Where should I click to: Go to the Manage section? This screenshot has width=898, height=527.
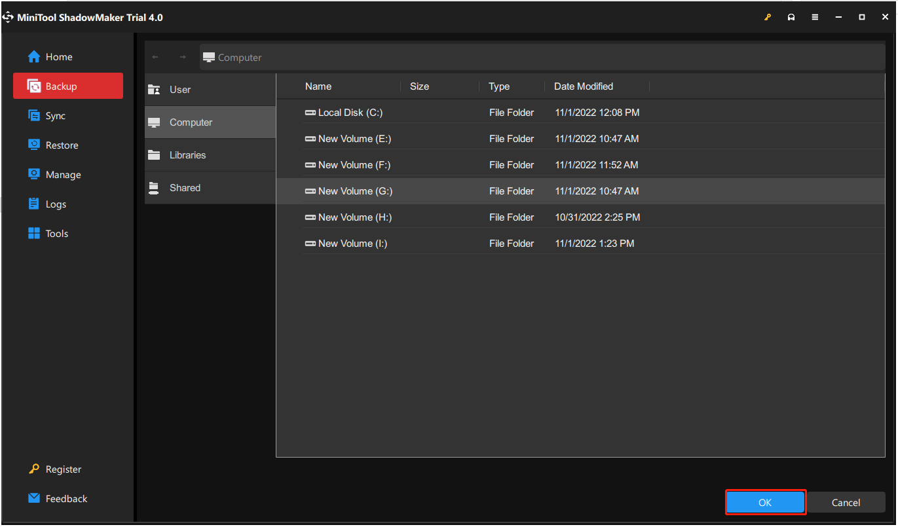63,175
